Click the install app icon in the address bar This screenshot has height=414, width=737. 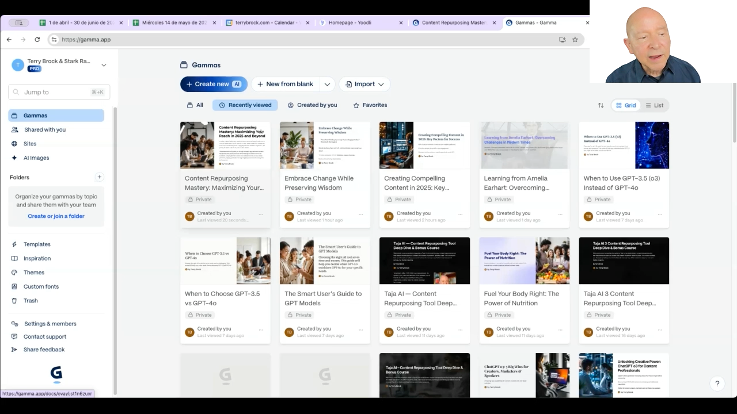562,40
